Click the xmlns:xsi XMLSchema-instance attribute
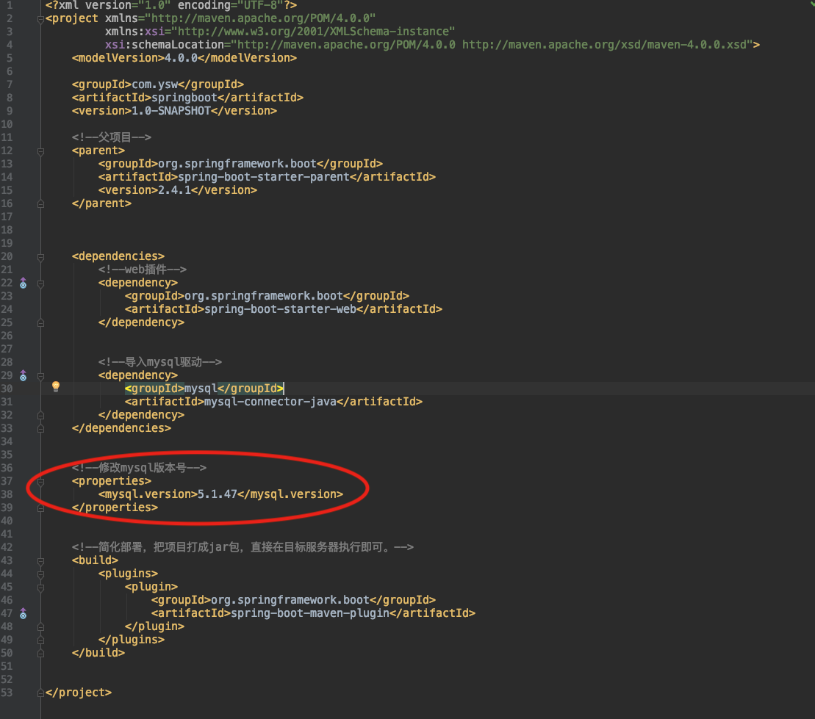This screenshot has height=719, width=815. (280, 32)
